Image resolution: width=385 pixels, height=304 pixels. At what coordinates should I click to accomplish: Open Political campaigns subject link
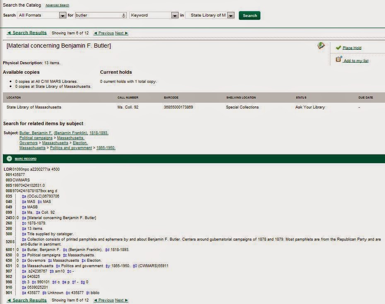point(36,138)
